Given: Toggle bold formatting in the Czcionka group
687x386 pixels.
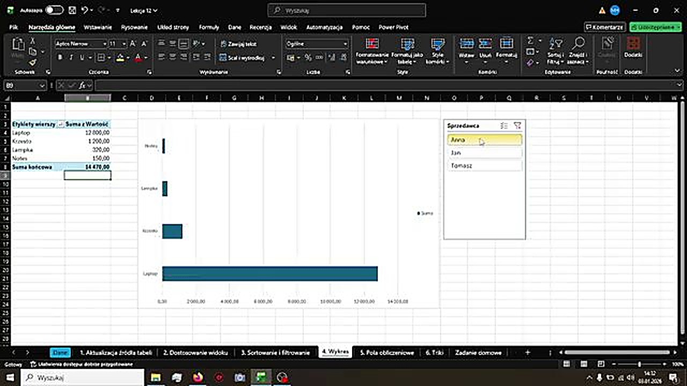Looking at the screenshot, I should (x=60, y=57).
